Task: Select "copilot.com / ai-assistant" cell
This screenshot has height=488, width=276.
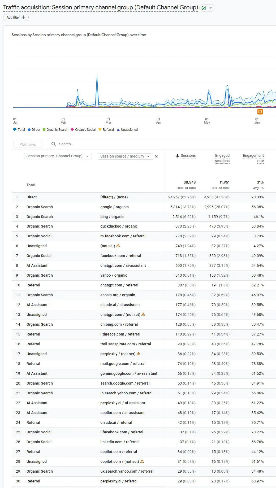Action: tap(122, 413)
